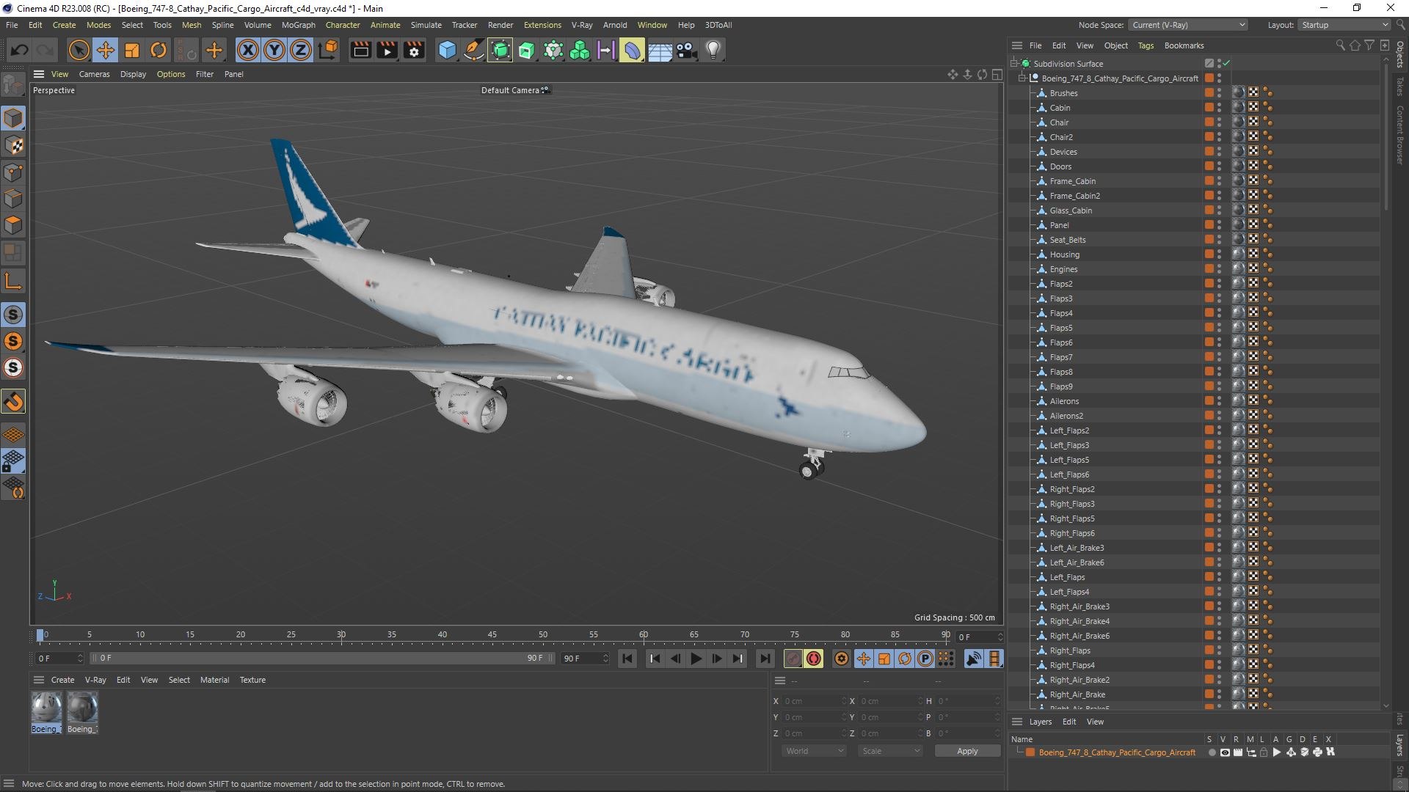Screen dimensions: 1409x792
Task: Select the Glass_Cabin object
Action: click(1071, 210)
